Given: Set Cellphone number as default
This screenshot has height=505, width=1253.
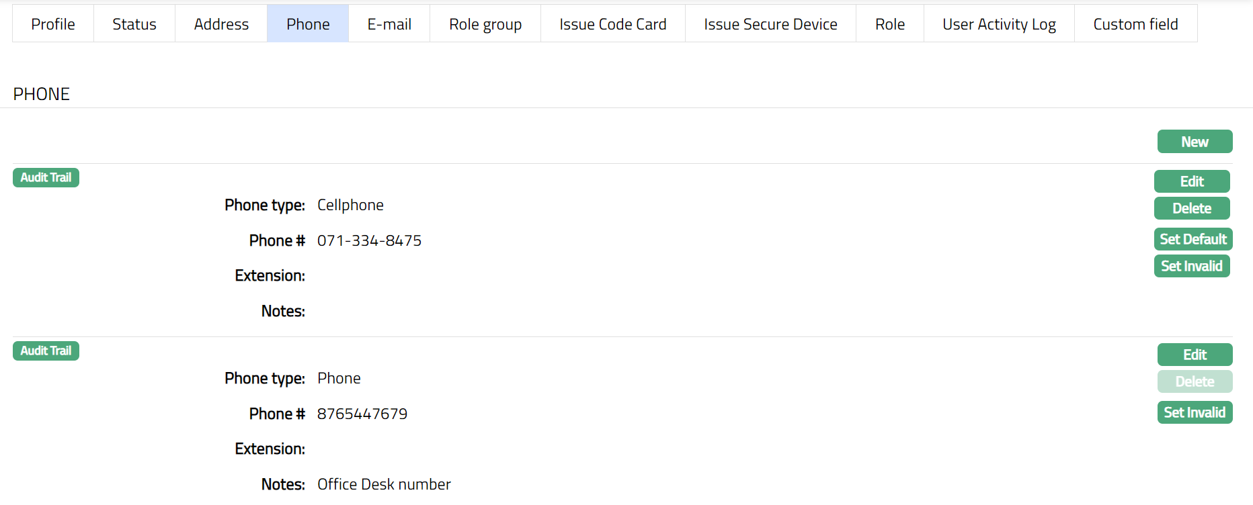Looking at the screenshot, I should tap(1193, 239).
